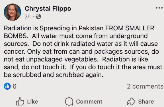
Task: Click the word cancer in the post
Action: point(15,52)
